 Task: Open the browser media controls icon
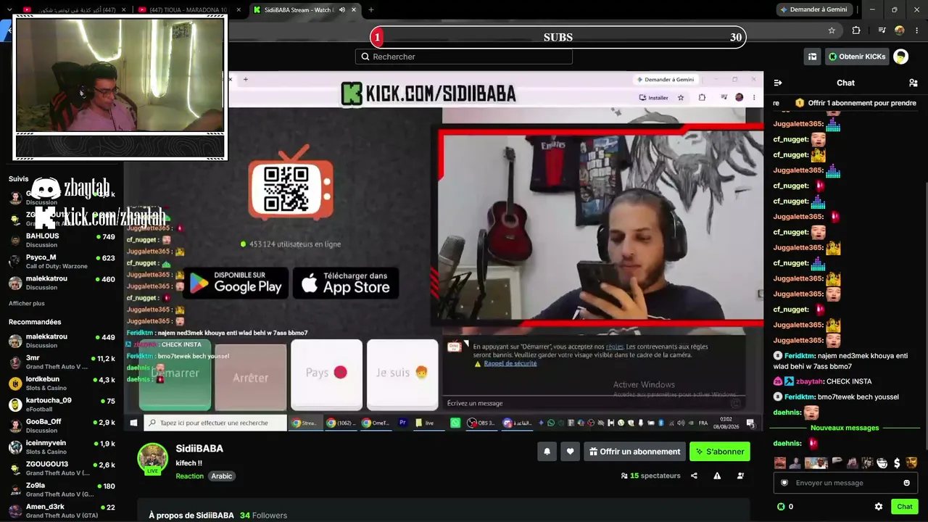(x=882, y=30)
